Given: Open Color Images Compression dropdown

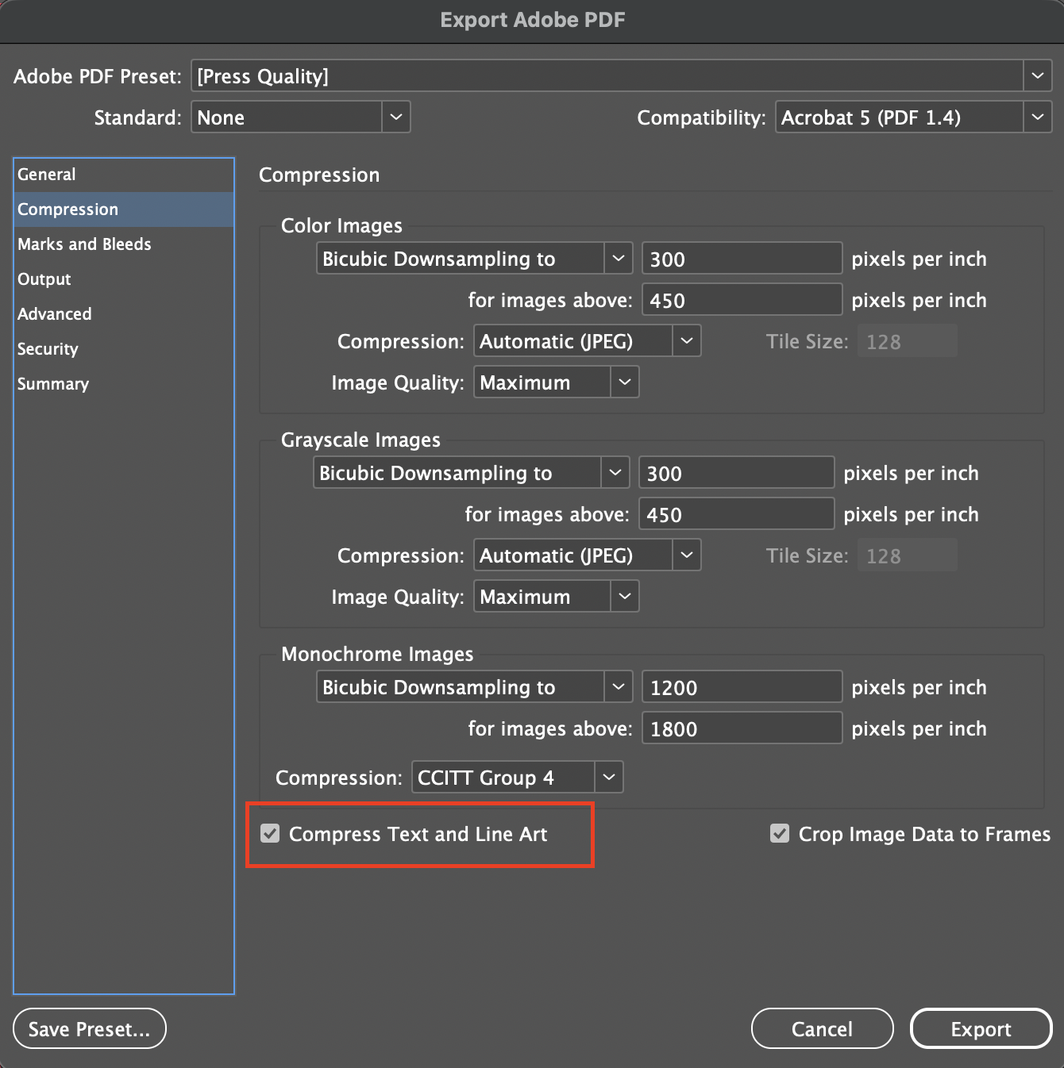Looking at the screenshot, I should click(x=588, y=341).
